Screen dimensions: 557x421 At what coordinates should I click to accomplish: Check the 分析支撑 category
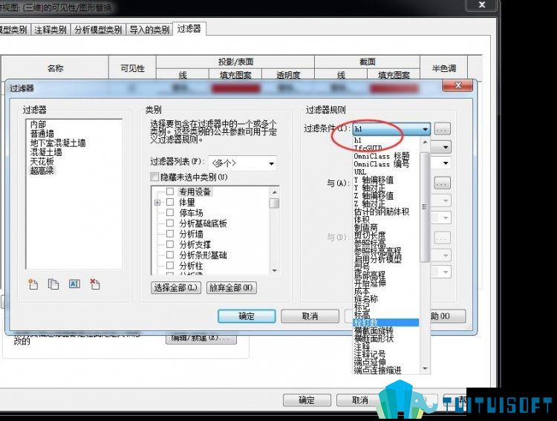(170, 244)
